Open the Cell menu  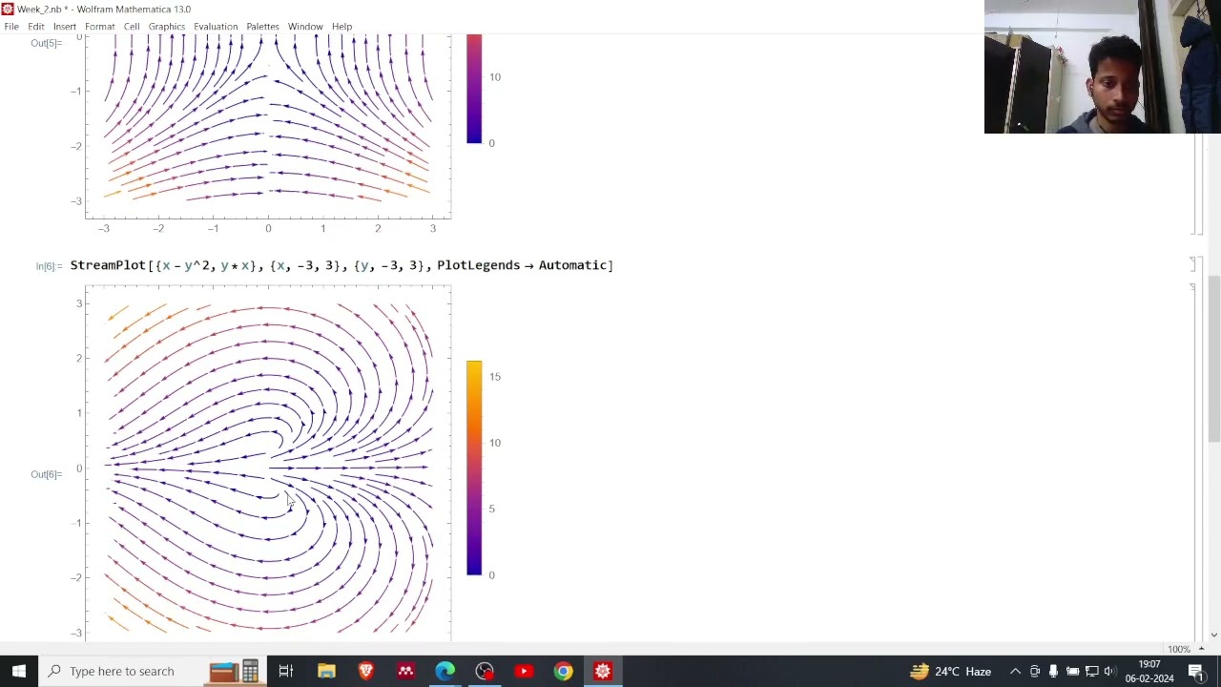(132, 27)
